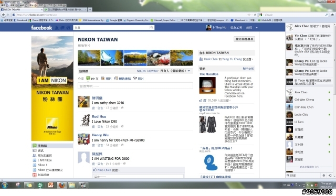This screenshot has height=196, width=336.
Task: Open The Macallan whisky ad image
Action: 207,85
